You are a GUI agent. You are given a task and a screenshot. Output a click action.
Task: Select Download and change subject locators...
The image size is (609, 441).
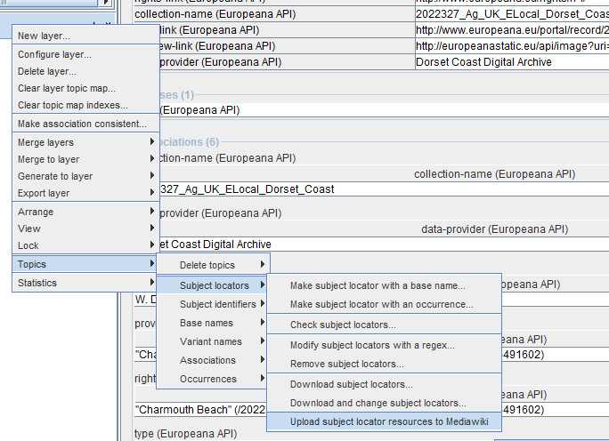coord(384,403)
